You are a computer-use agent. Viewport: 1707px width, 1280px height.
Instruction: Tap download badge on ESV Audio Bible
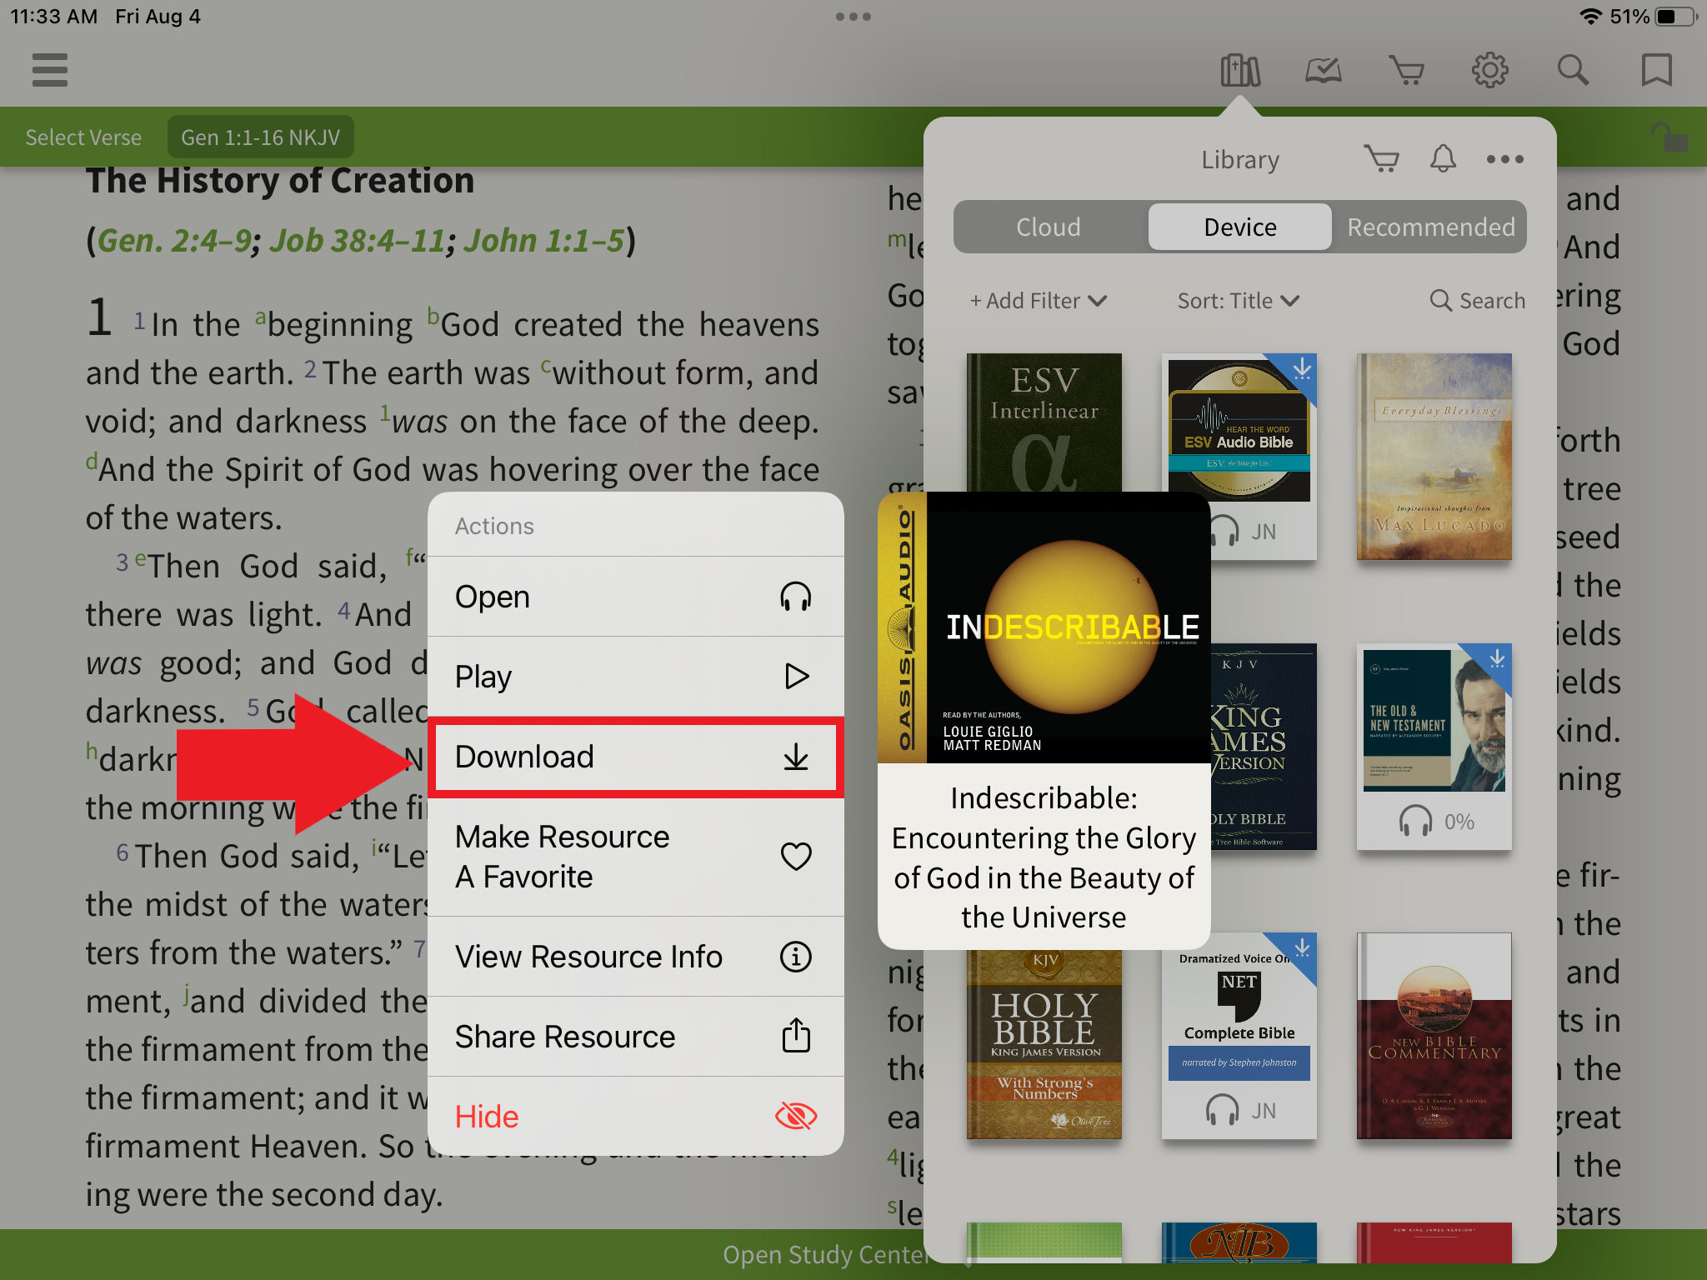pos(1301,367)
